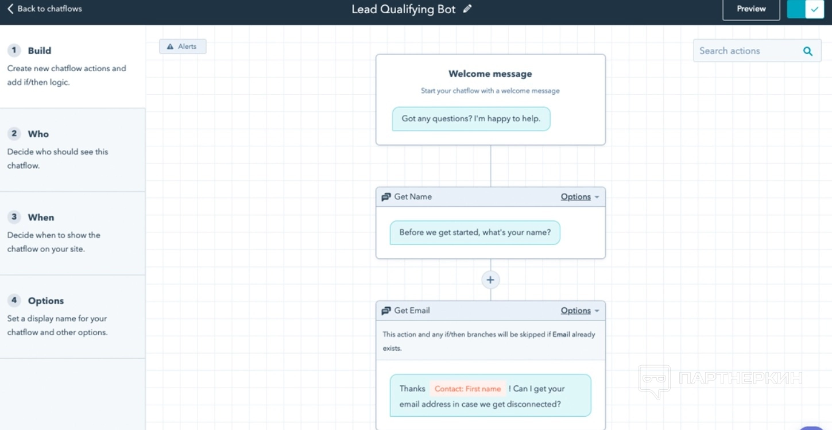Viewport: 832px width, 430px height.
Task: Toggle the chatflow on/off switch
Action: (x=806, y=9)
